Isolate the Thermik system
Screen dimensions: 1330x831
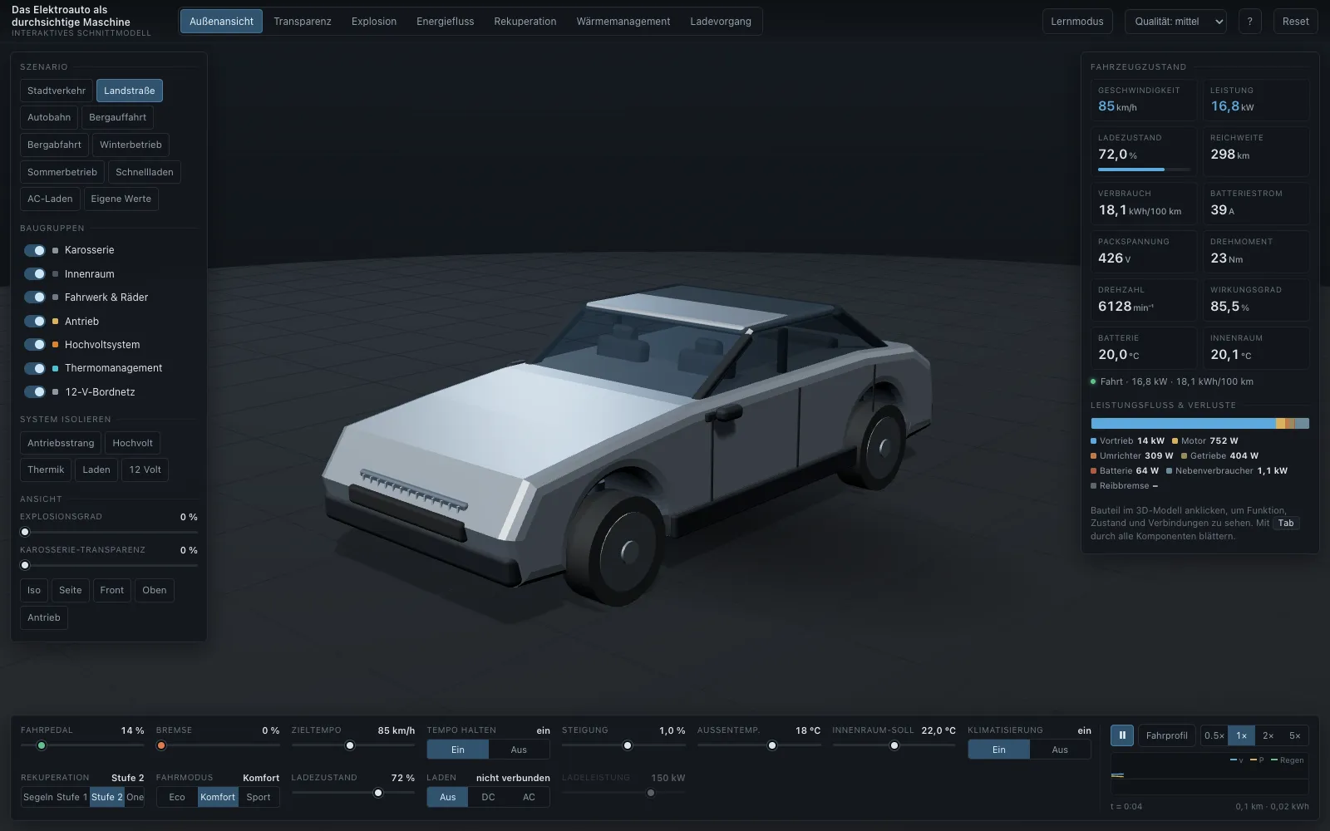coord(46,470)
